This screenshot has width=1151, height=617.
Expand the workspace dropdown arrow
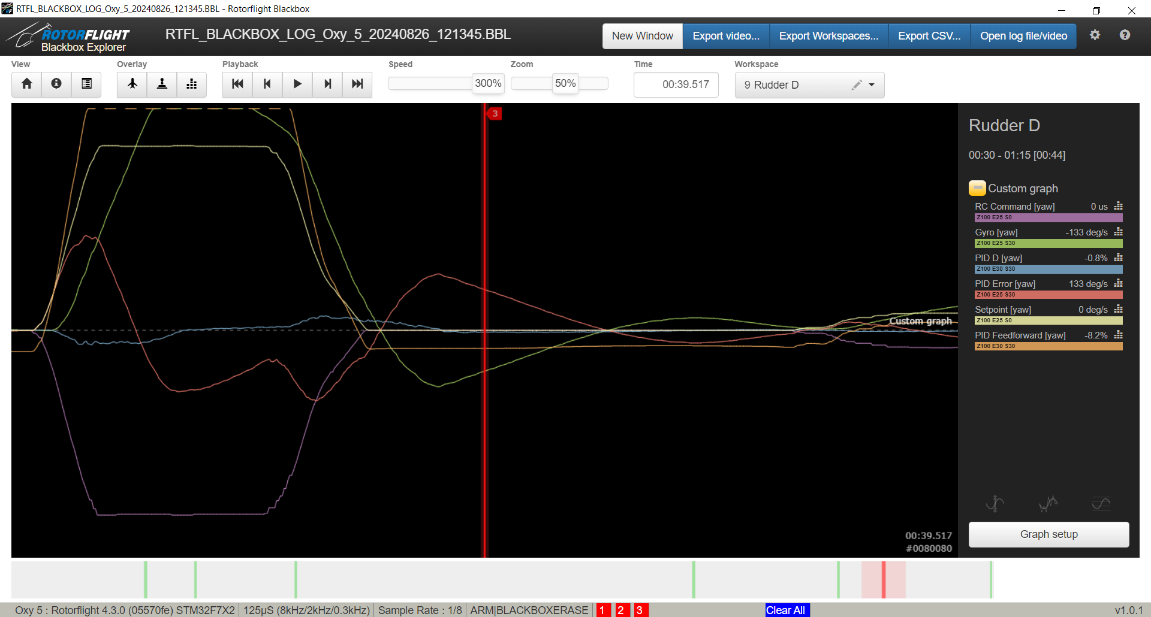pyautogui.click(x=872, y=85)
